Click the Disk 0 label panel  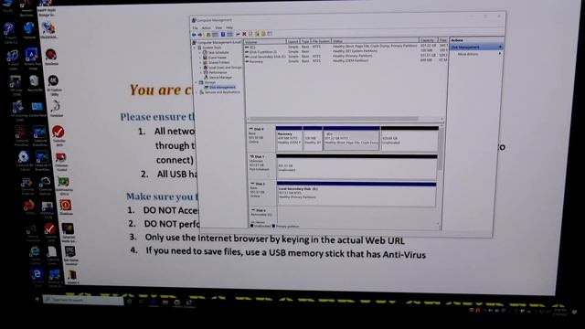[261, 139]
